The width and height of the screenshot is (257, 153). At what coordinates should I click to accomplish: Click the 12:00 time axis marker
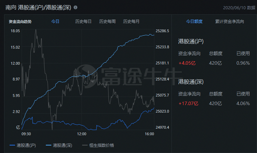tap(81, 134)
